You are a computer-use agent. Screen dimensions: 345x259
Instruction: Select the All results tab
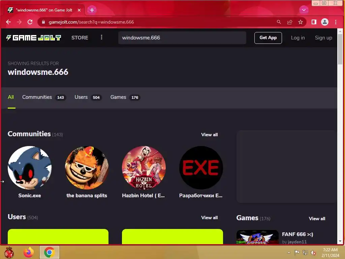pos(11,97)
